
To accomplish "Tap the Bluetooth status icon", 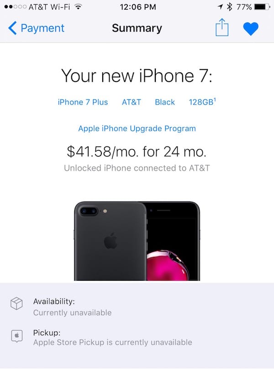I will (x=229, y=7).
